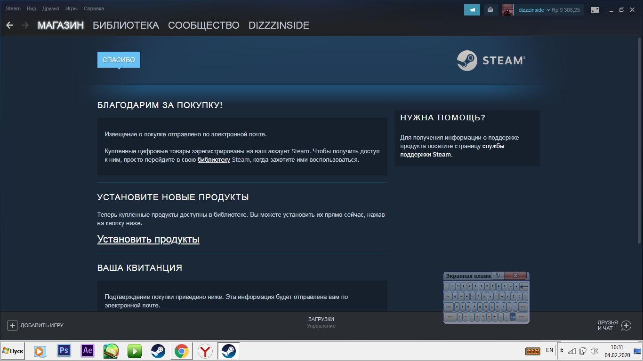The image size is (643, 361).
Task: Launch After Effects from the taskbar
Action: (88, 351)
